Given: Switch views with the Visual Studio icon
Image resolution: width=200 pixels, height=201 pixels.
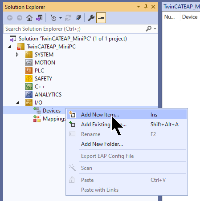Looking at the screenshot, I should (39, 18).
